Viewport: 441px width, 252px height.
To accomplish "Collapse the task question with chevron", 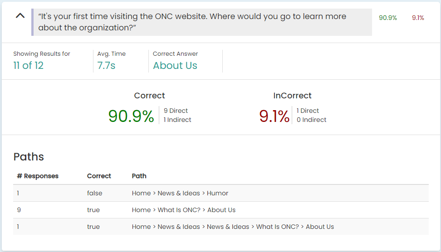I will pyautogui.click(x=20, y=16).
